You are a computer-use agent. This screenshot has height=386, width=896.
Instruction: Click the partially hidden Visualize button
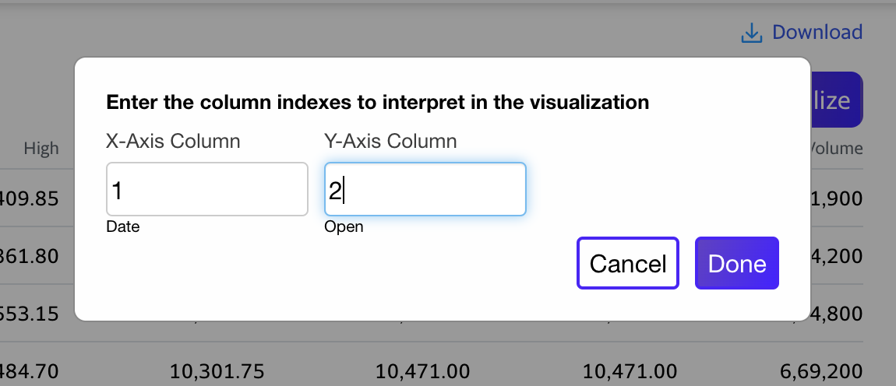pos(837,100)
